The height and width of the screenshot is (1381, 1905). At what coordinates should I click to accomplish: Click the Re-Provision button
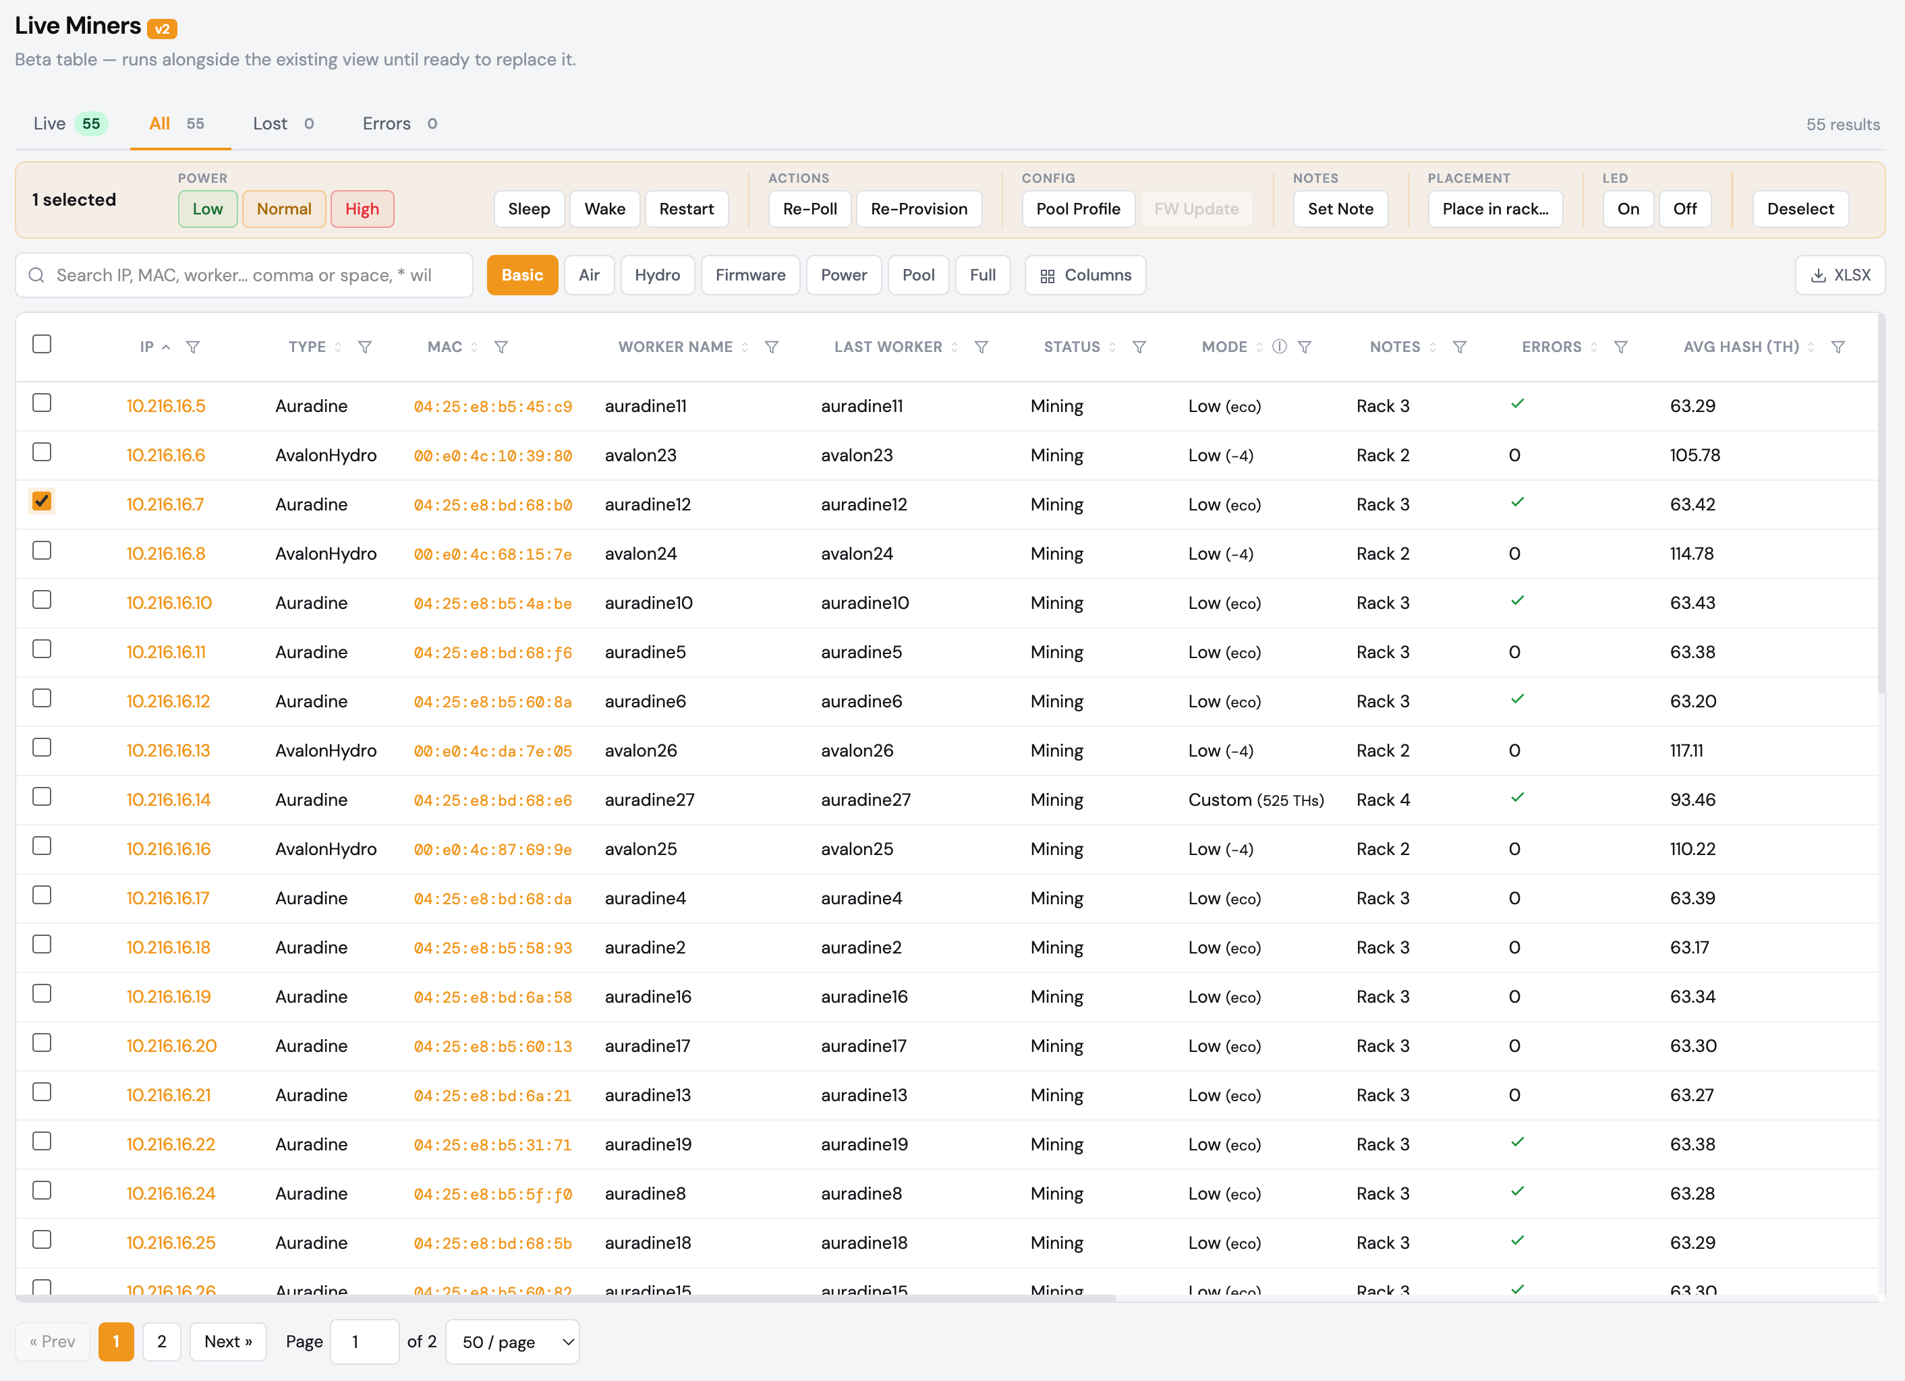(x=919, y=209)
